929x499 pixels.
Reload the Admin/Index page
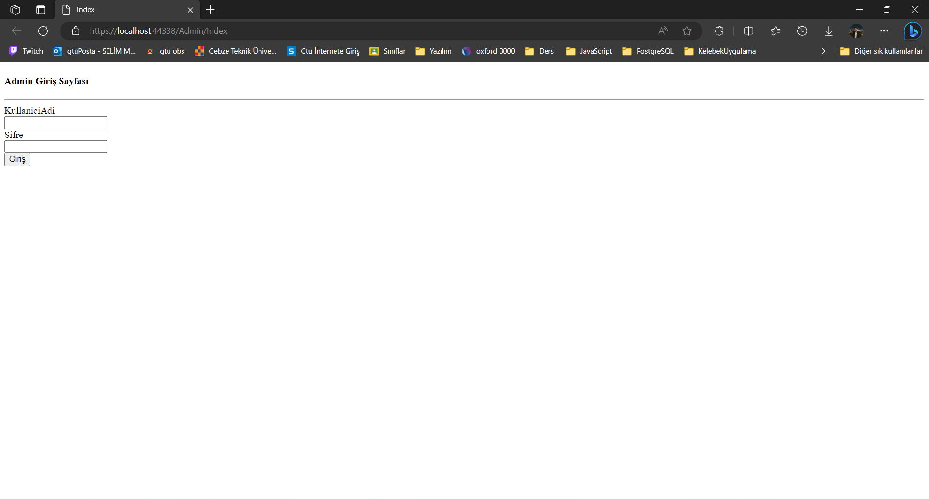pyautogui.click(x=43, y=31)
